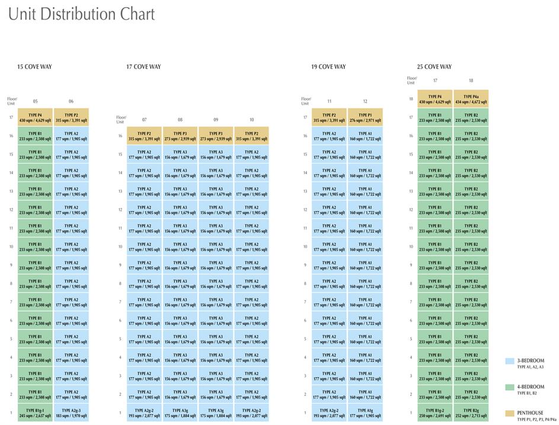Viewport: 559px width, 425px height.
Task: Click the unit 08 column header
Action: (x=180, y=120)
